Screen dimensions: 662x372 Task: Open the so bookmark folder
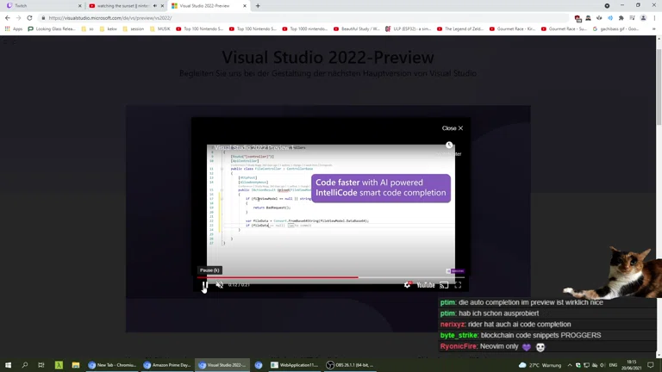[87, 29]
